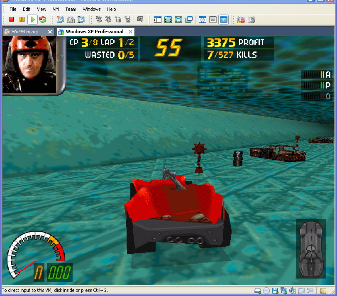Click the driver portrait in the game
337x296 pixels.
29,65
